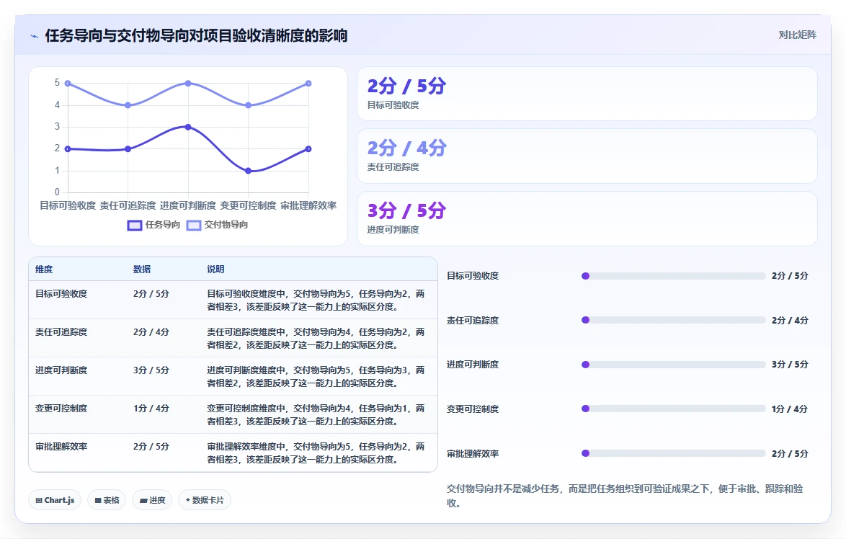Click the 交付物导向 chart point at 审批理解效率
The height and width of the screenshot is (539, 846).
pos(308,83)
